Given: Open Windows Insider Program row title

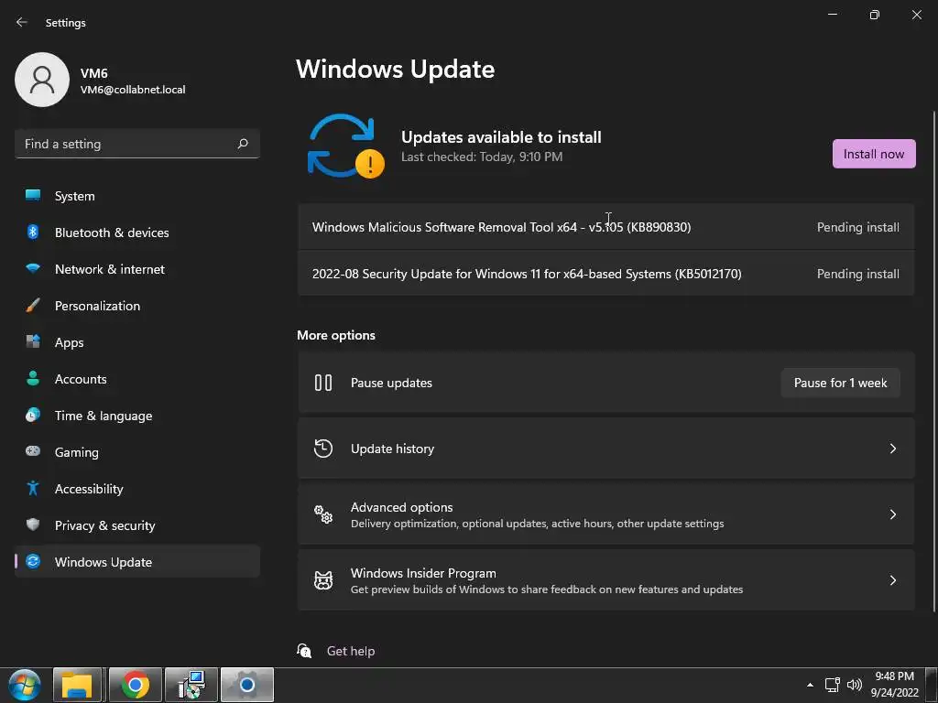Looking at the screenshot, I should click(423, 573).
